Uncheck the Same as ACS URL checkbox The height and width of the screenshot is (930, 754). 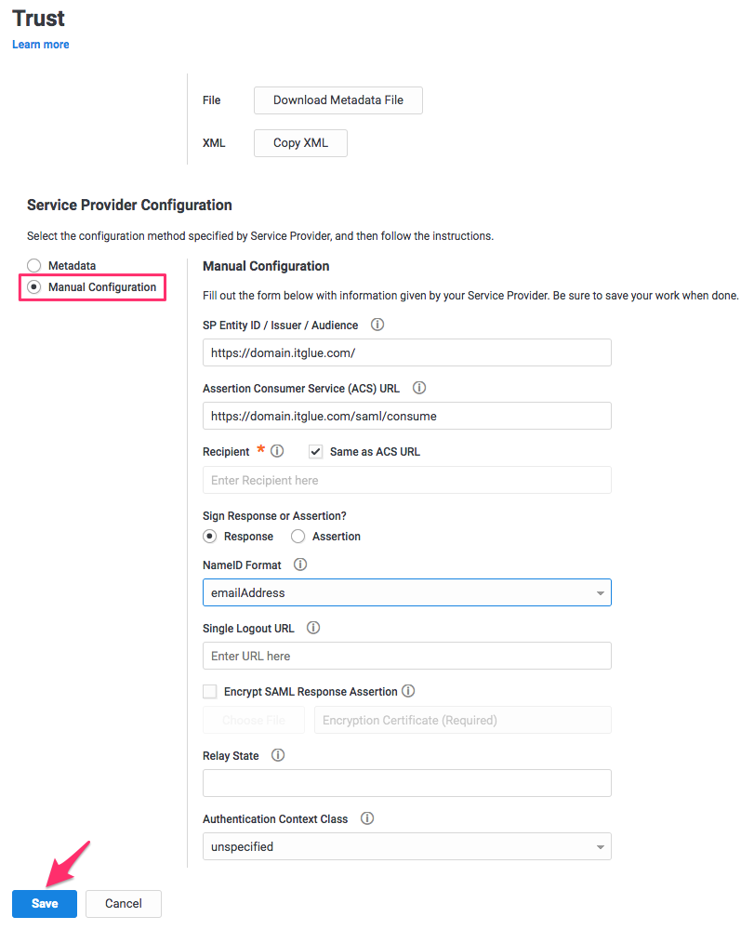tap(315, 451)
